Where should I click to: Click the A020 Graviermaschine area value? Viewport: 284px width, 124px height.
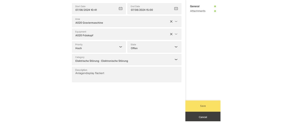click(x=89, y=23)
